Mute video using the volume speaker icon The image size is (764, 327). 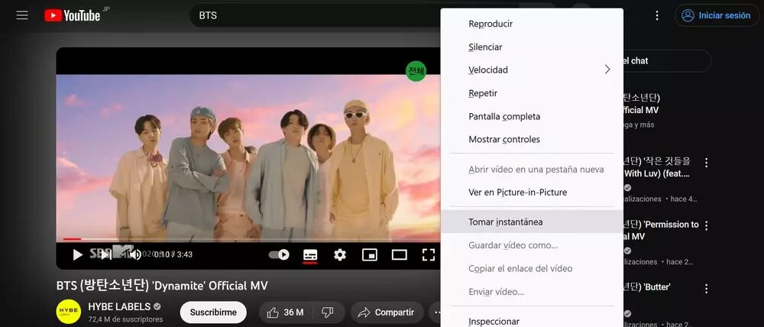(x=134, y=254)
